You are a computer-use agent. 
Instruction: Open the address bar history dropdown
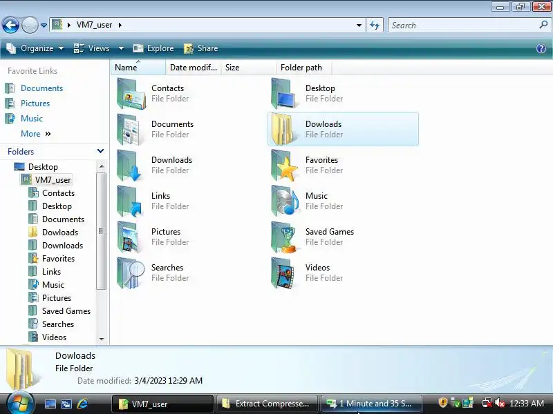[359, 26]
